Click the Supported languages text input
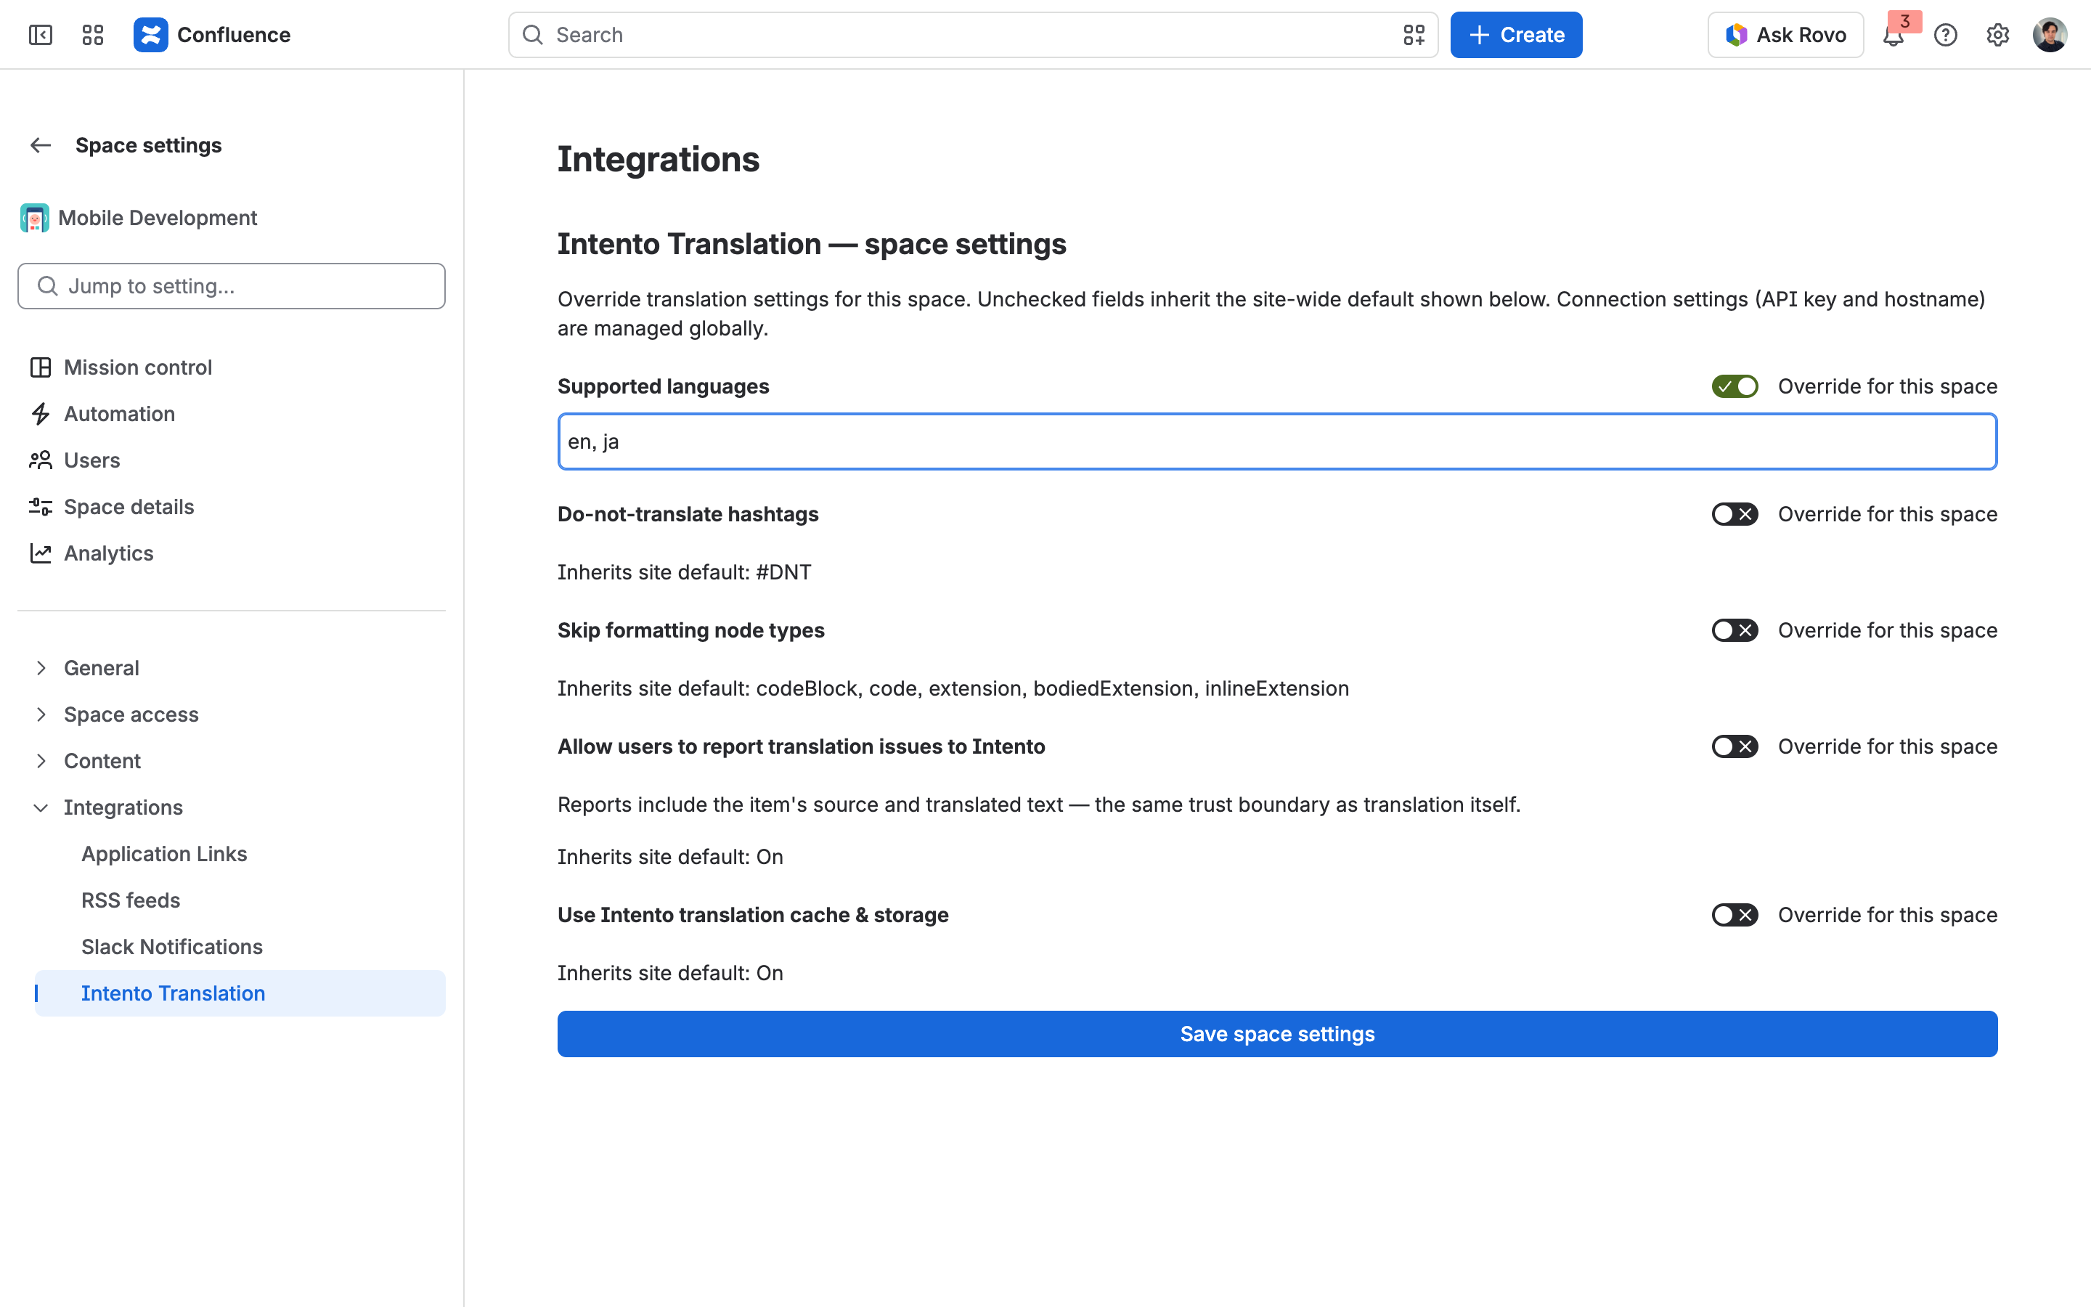The height and width of the screenshot is (1307, 2091). tap(1277, 441)
